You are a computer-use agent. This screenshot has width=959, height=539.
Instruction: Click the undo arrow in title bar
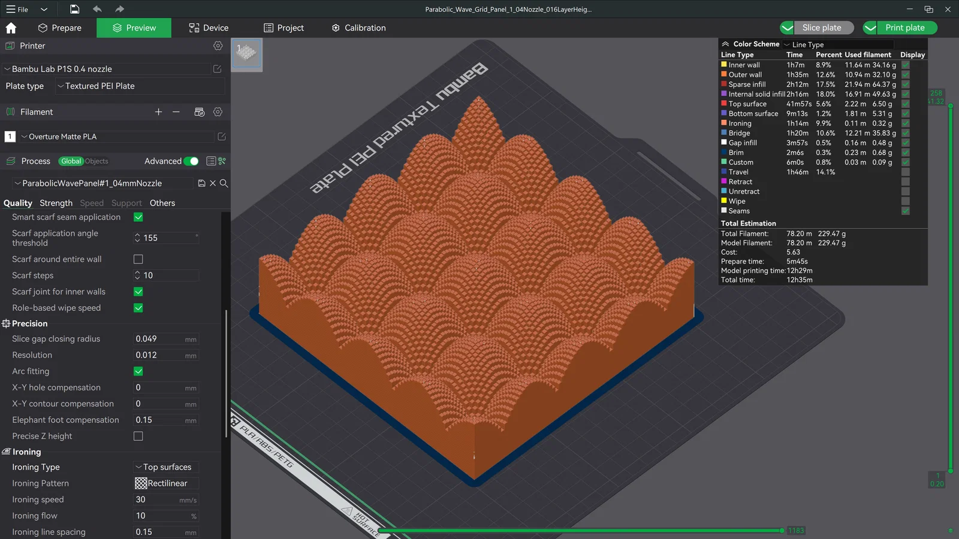coord(97,9)
